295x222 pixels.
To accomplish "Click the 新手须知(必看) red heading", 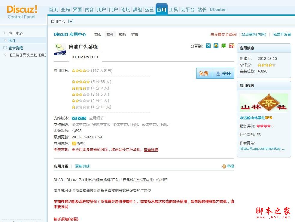I will coord(66,219).
